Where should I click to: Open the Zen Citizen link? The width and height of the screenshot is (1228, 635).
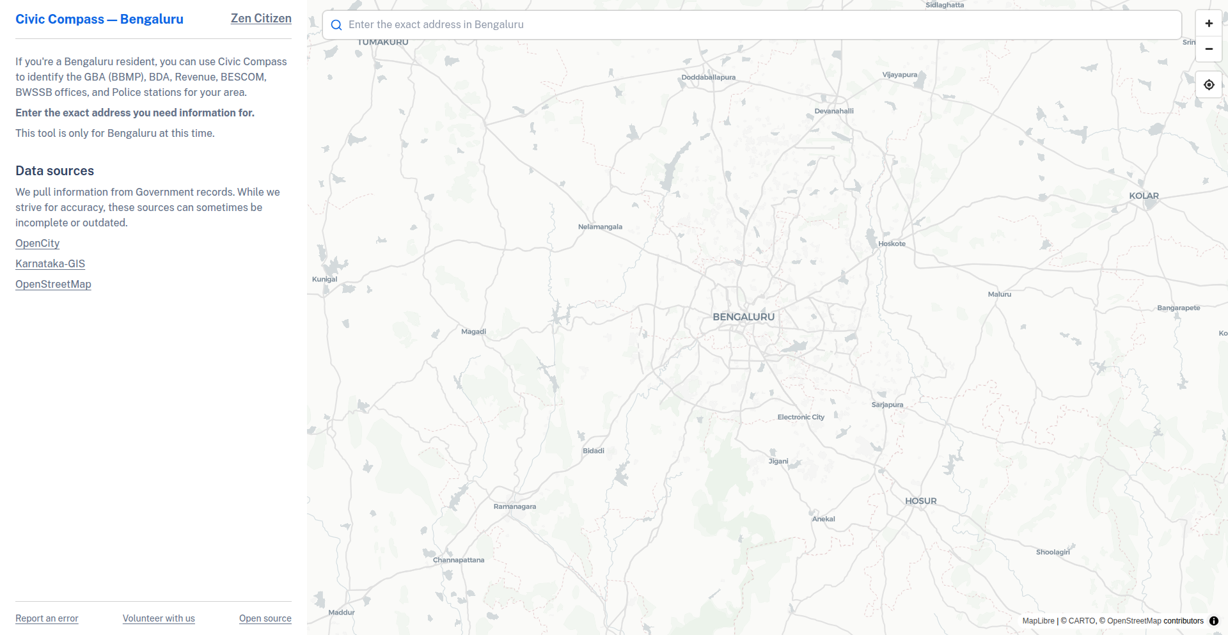261,19
